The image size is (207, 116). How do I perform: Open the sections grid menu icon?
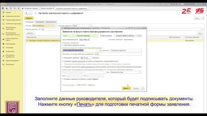click(x=3, y=8)
